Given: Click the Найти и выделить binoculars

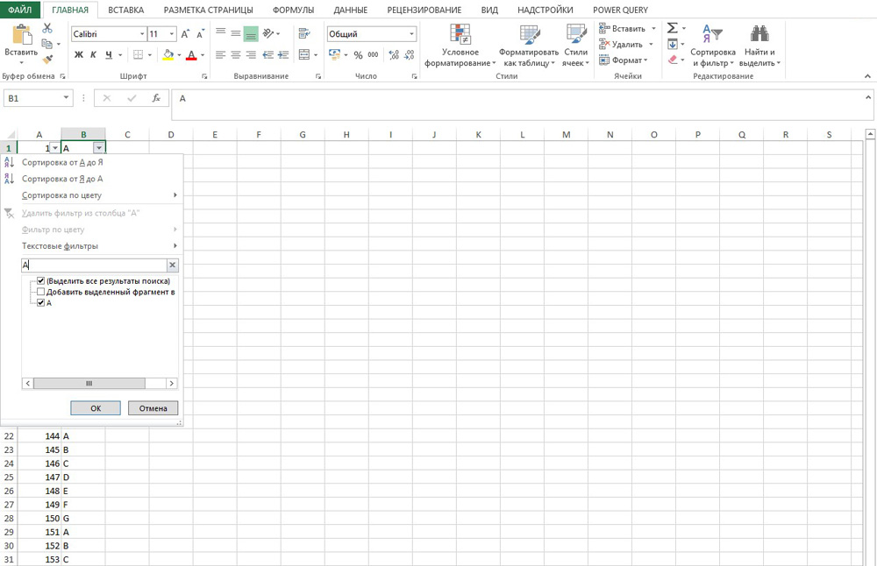Looking at the screenshot, I should click(758, 46).
